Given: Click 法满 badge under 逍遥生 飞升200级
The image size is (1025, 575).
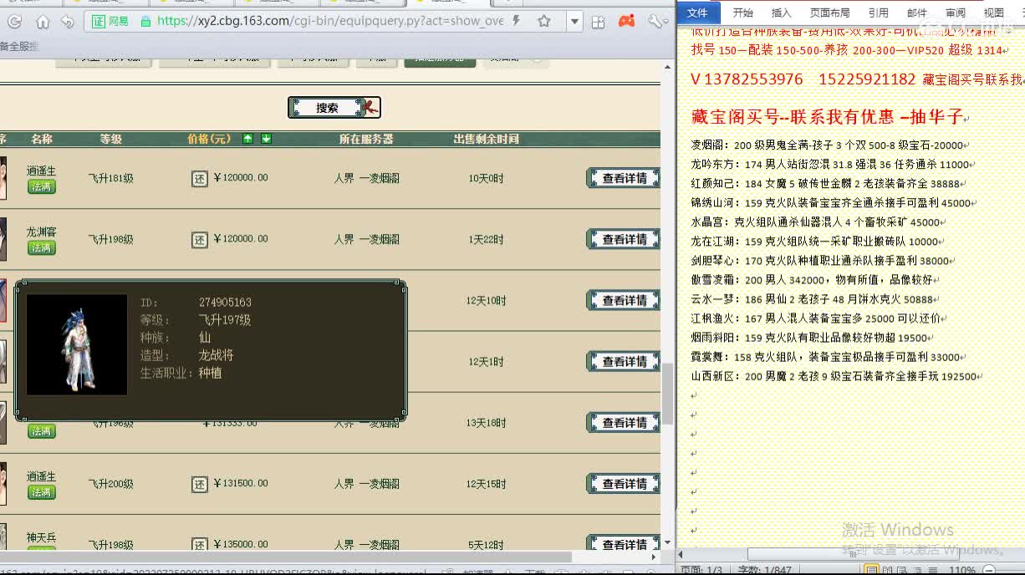Looking at the screenshot, I should [42, 492].
